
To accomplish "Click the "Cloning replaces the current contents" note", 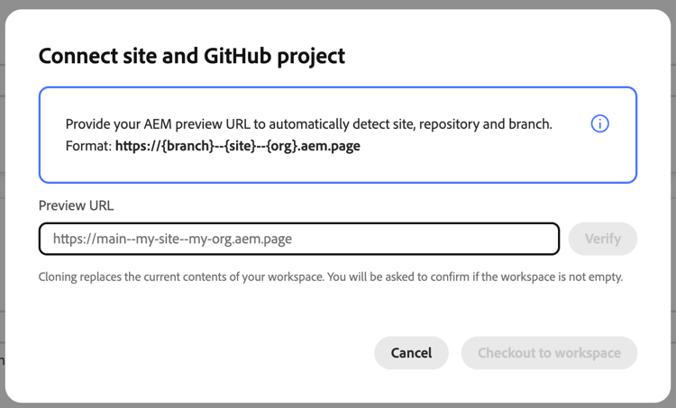I will click(331, 277).
